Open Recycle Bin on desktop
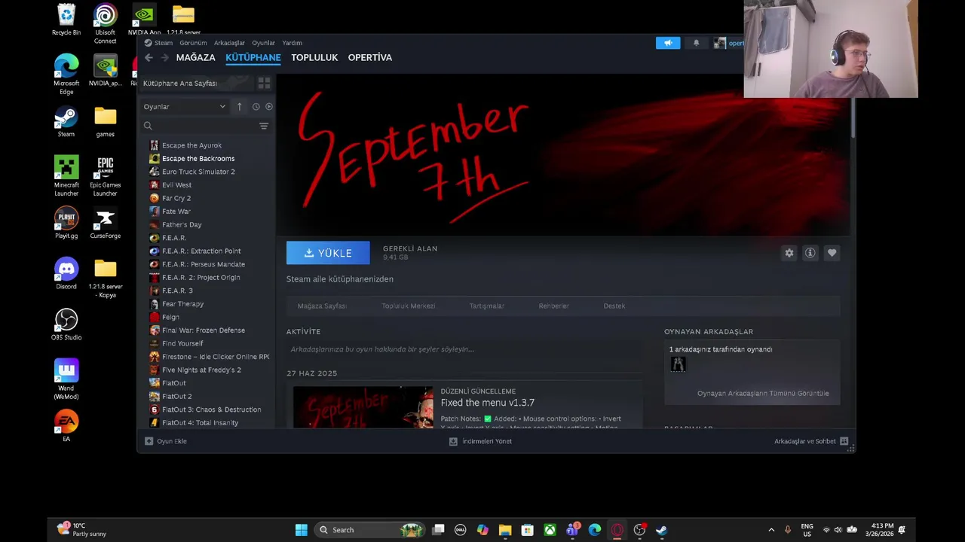Screen dimensions: 965x542 (x=66, y=20)
